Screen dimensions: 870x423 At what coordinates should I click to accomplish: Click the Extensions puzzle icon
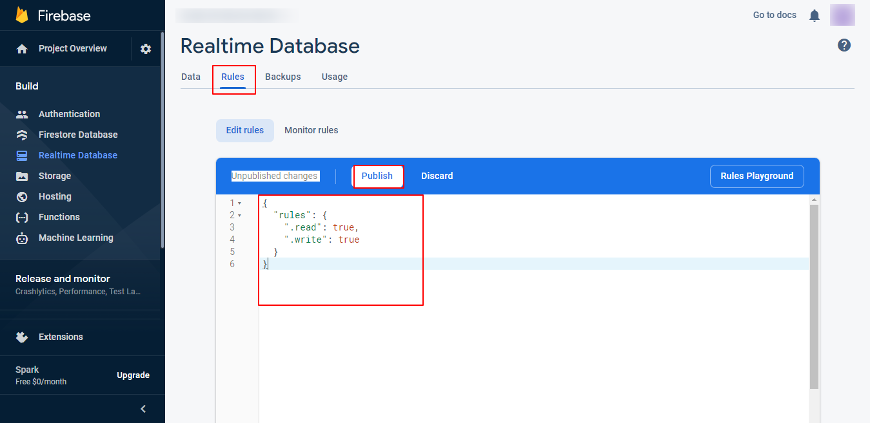[x=22, y=337]
